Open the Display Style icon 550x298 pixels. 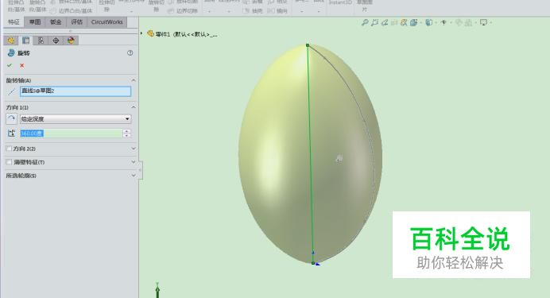click(x=428, y=22)
